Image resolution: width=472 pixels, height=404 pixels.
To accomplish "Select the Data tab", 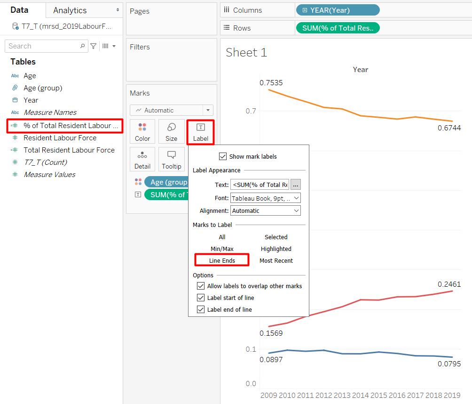I will point(19,10).
